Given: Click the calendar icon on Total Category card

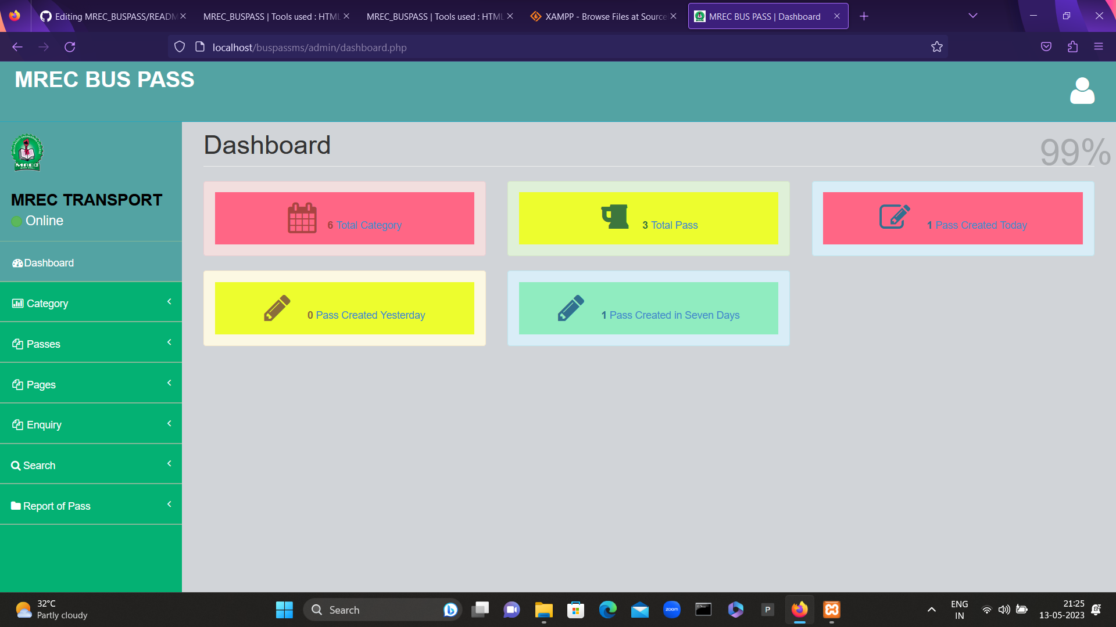Looking at the screenshot, I should coord(302,218).
